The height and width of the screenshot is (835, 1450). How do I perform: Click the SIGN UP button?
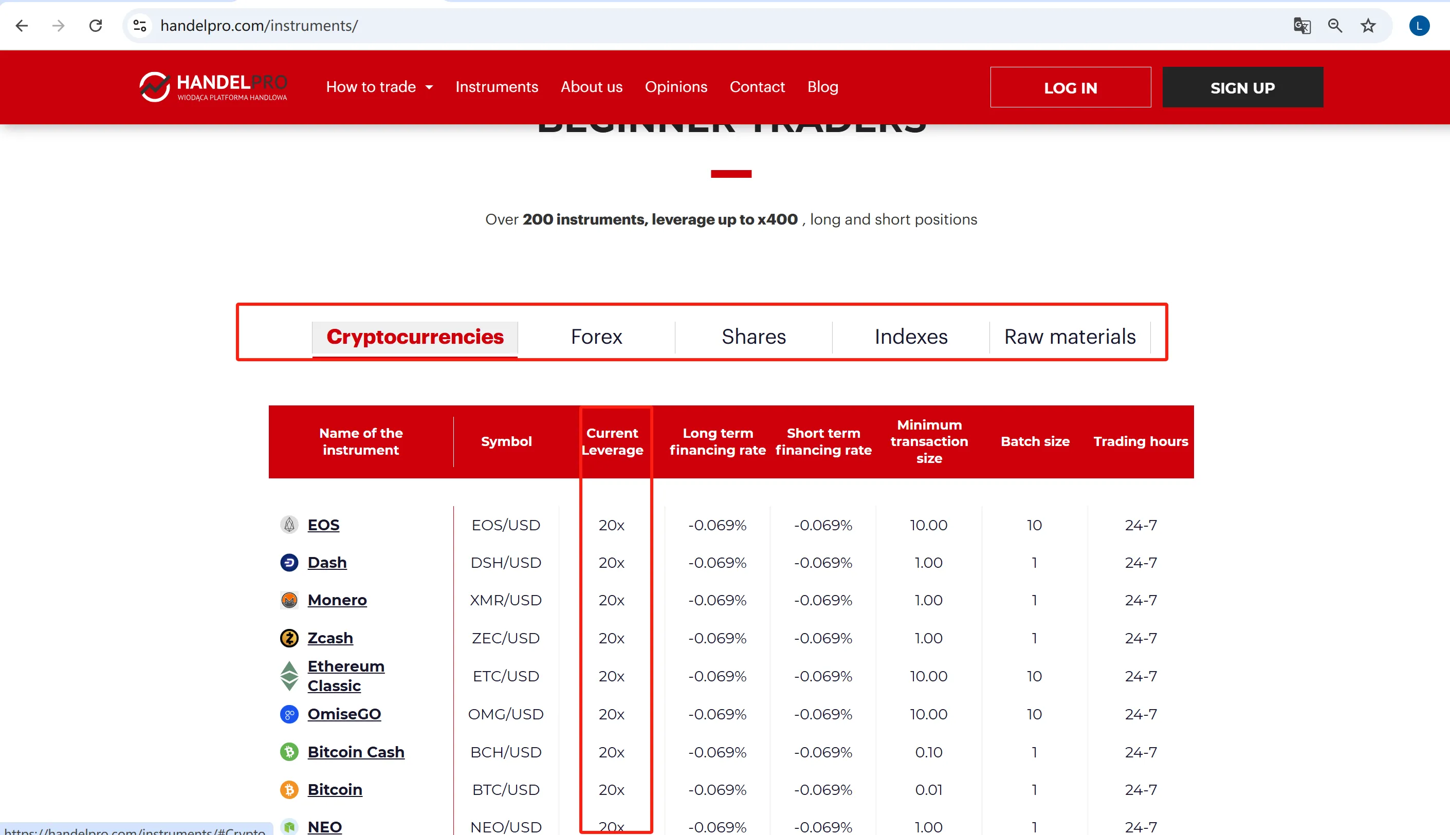[1242, 87]
